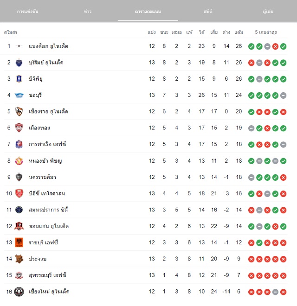Click the ราชบุรี เอฟซี orange logo
This screenshot has width=297, height=306.
click(x=19, y=242)
